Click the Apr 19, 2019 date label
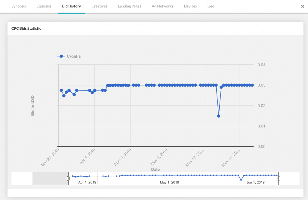 click(123, 157)
